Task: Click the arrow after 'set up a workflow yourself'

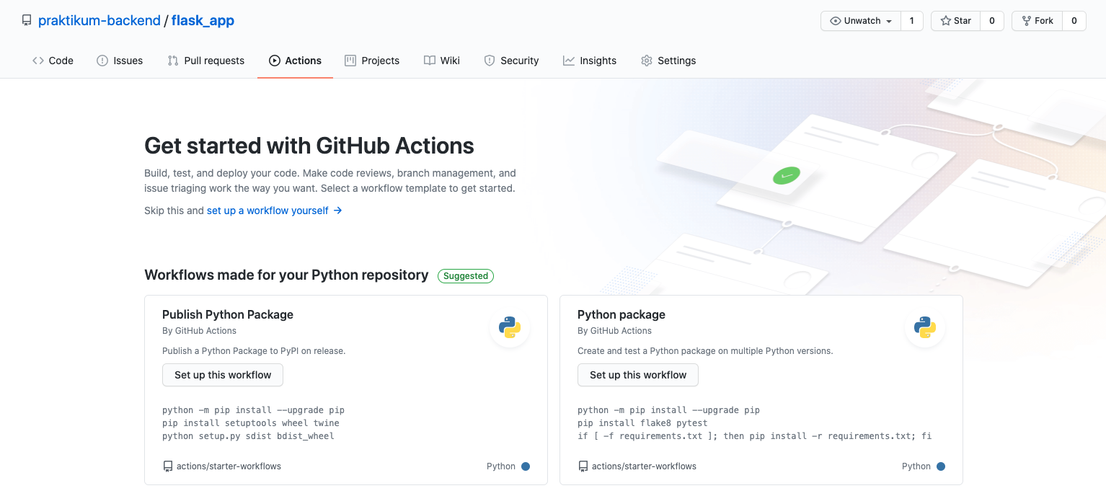Action: click(x=337, y=211)
